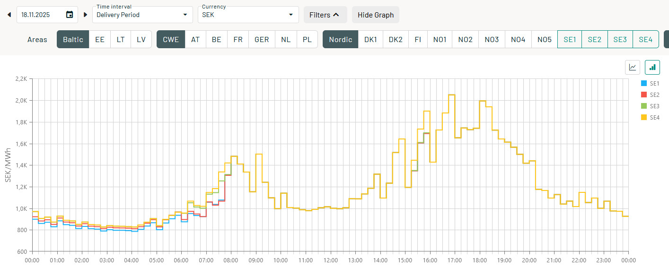Enable the FI area toggle
The image size is (669, 268).
point(418,40)
